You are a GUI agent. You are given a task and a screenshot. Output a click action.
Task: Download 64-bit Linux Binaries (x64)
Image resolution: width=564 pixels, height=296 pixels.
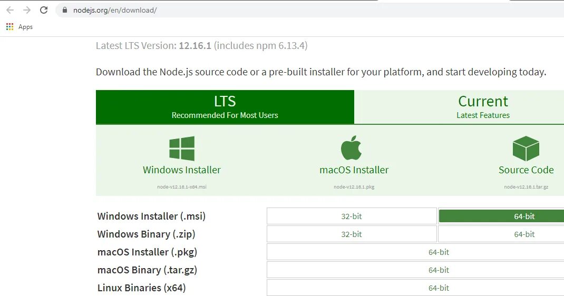tap(415, 288)
